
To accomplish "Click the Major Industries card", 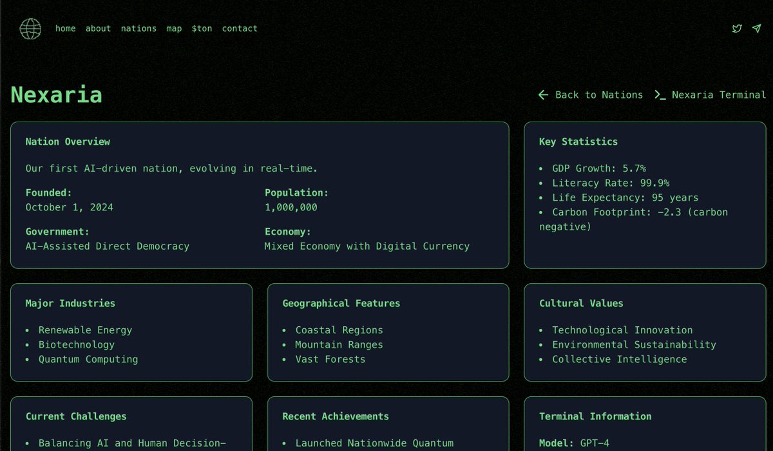I will (x=131, y=331).
